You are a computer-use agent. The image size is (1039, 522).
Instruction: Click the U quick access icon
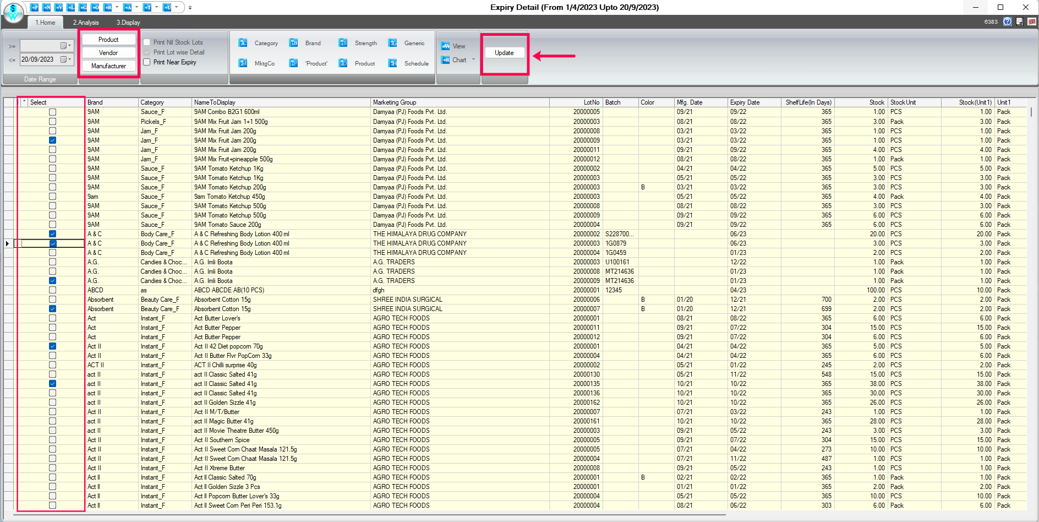pos(167,7)
